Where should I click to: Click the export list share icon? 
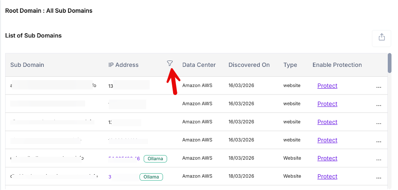tap(381, 37)
